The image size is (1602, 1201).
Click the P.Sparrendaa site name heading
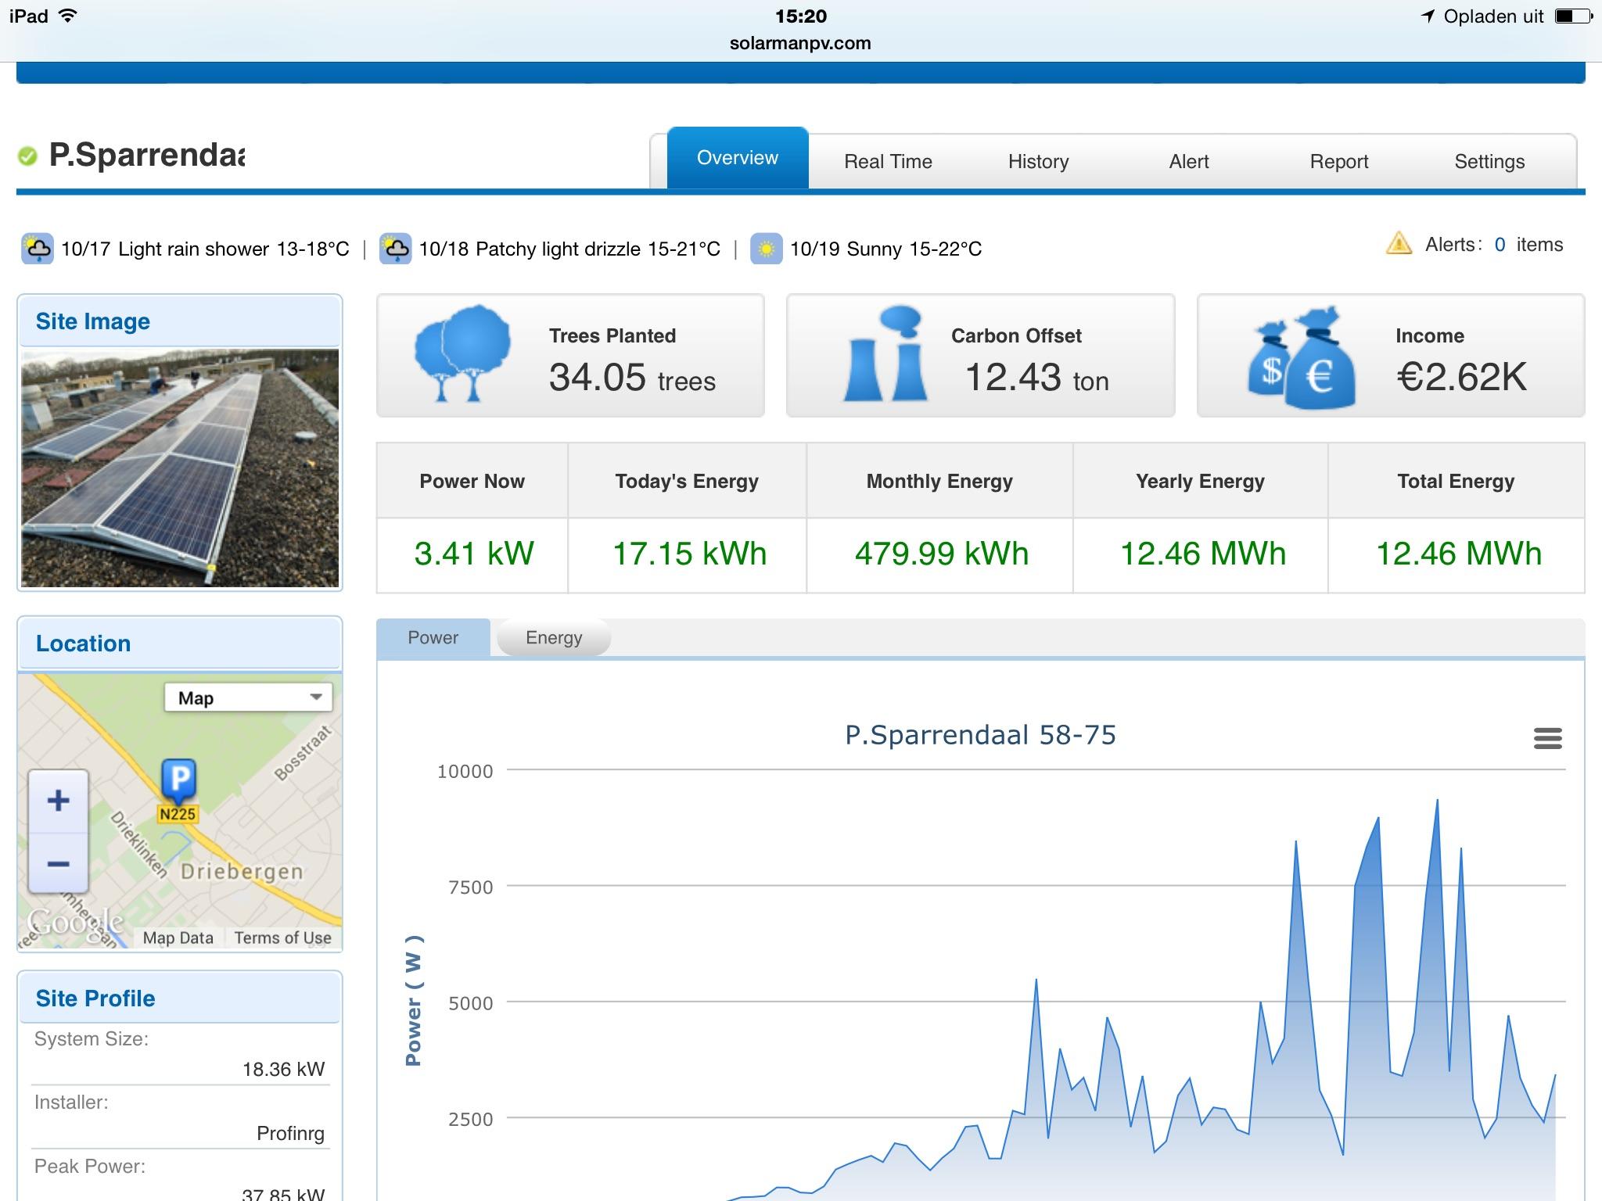pyautogui.click(x=146, y=155)
